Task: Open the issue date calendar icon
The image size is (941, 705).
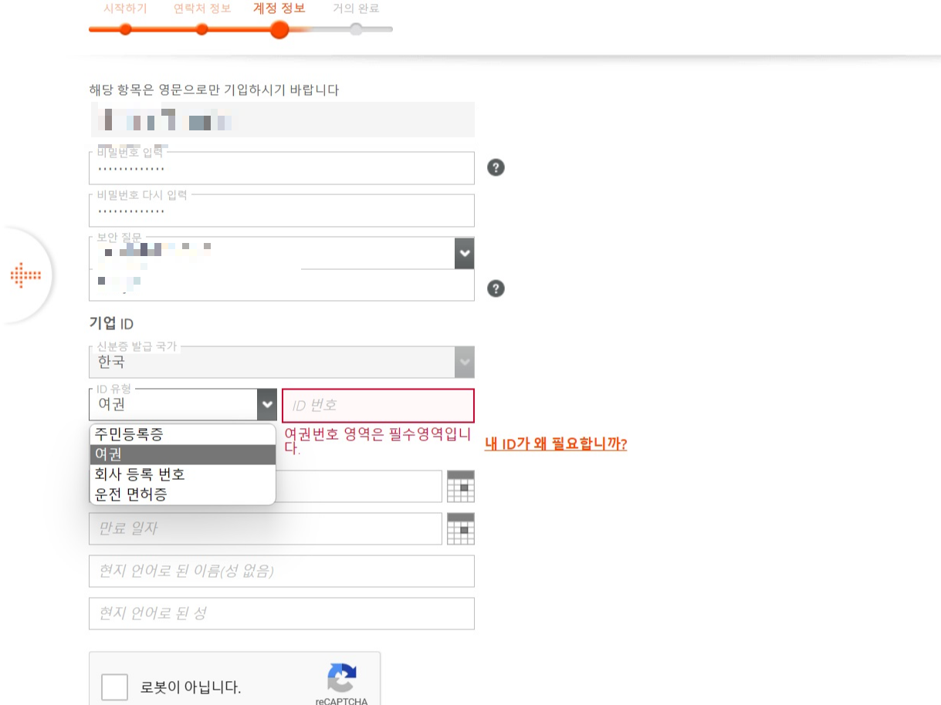Action: point(461,486)
